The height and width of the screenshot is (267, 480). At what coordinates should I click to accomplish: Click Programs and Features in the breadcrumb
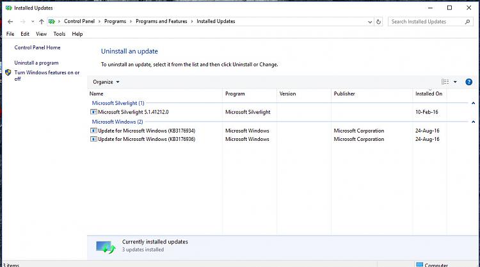pos(161,21)
